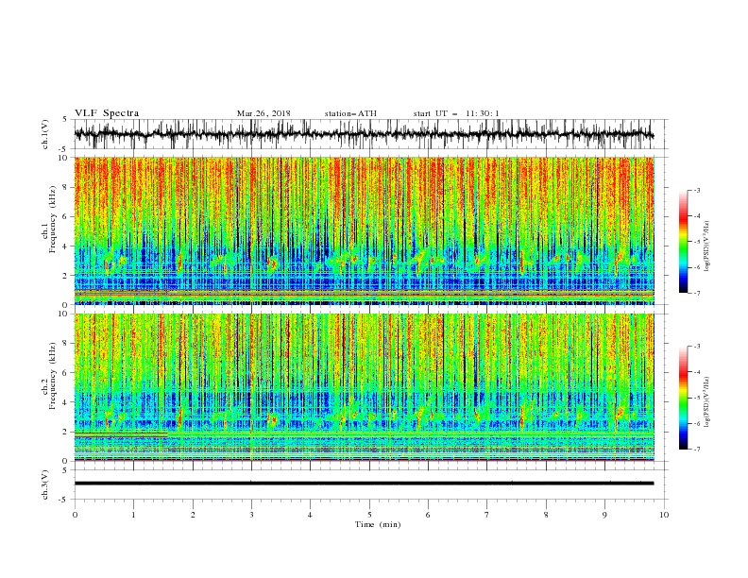Click the "station=ATH" header text

[x=350, y=113]
